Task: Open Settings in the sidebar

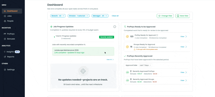Action: (x=11, y=70)
